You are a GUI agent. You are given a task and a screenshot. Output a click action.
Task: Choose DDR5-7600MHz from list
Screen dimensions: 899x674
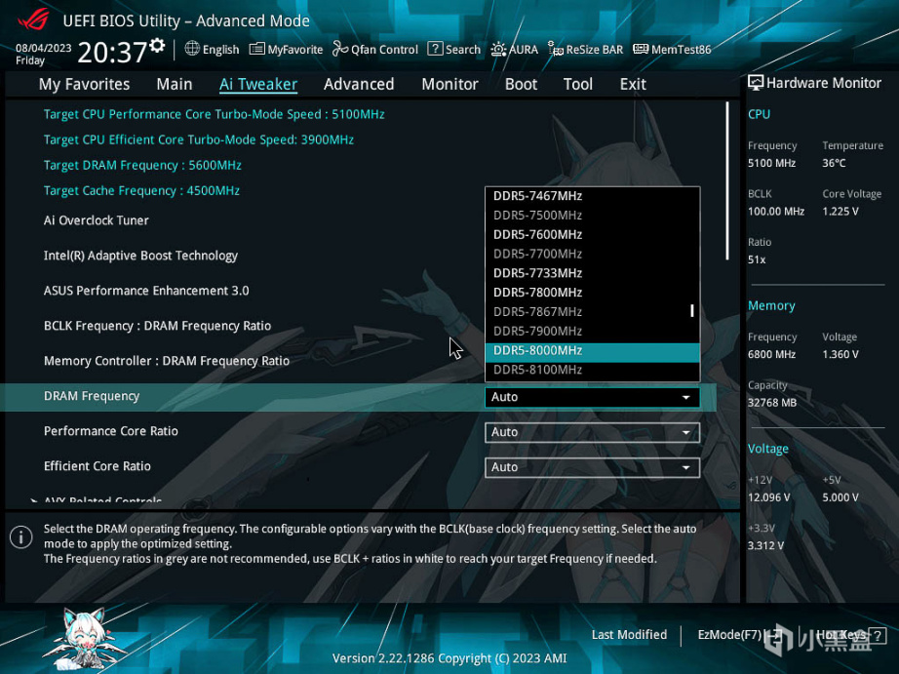(x=592, y=235)
